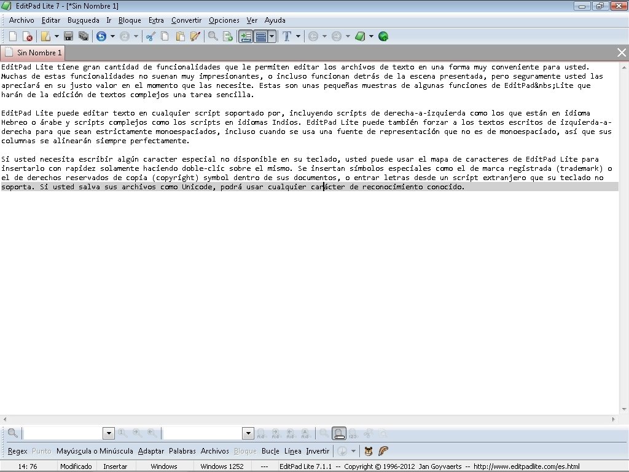The image size is (629, 472).
Task: Click the highlighted search-bar magnifier button
Action: click(x=339, y=433)
